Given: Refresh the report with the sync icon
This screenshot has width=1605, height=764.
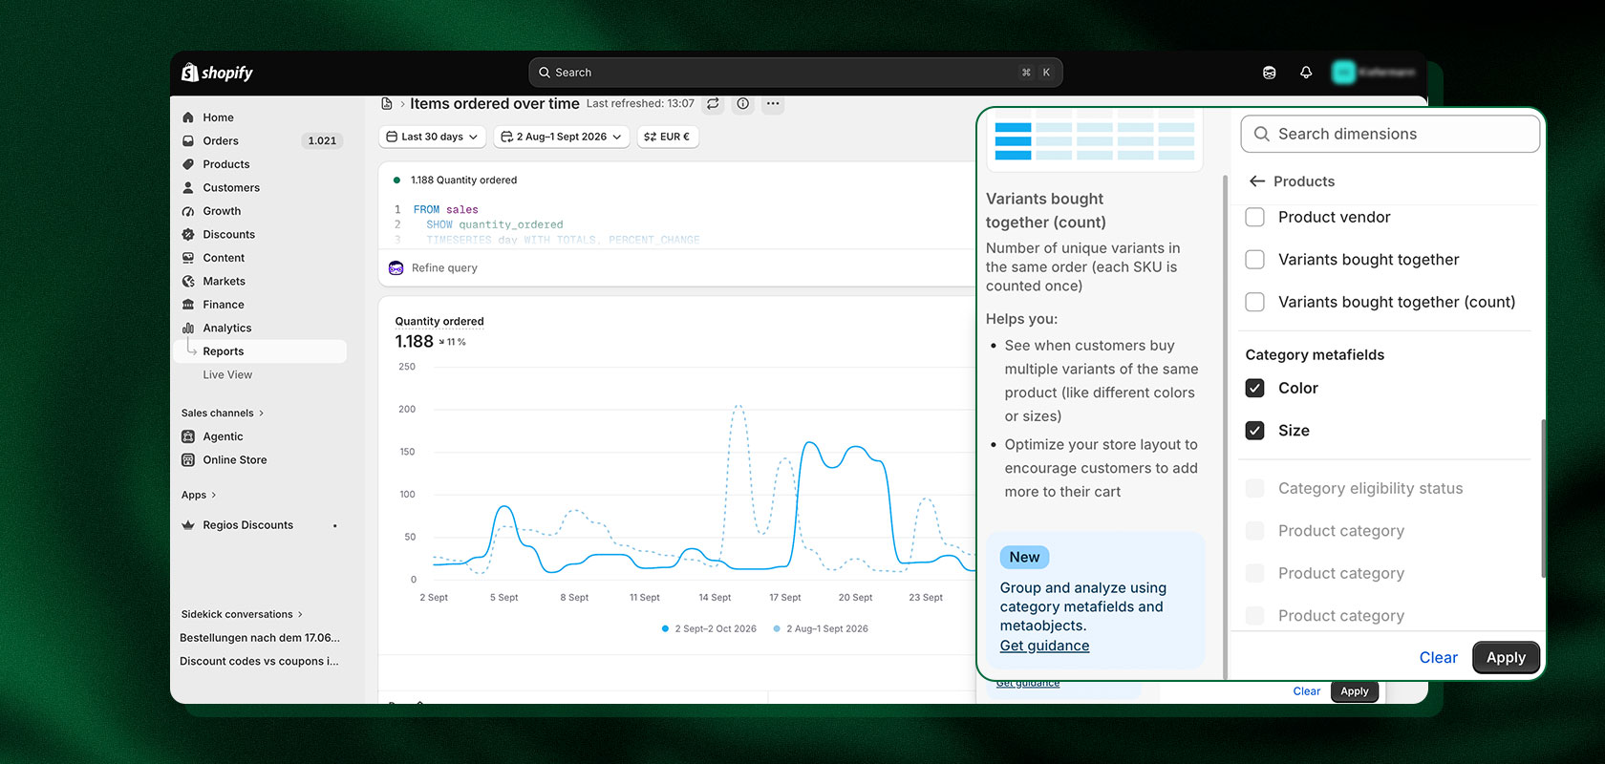Looking at the screenshot, I should [x=713, y=104].
